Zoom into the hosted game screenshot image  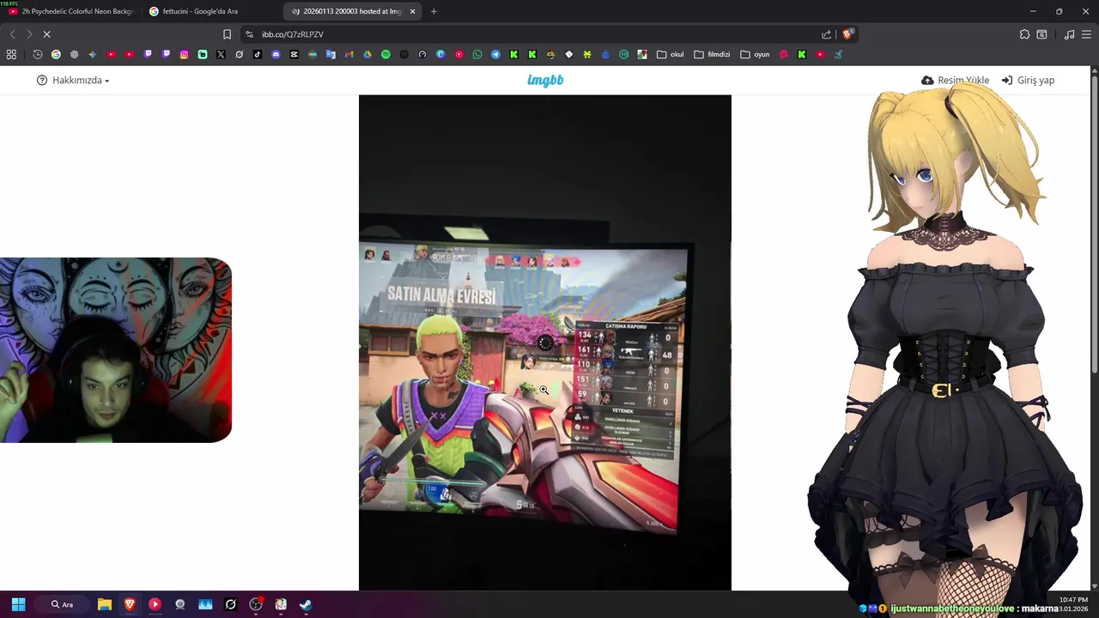point(544,342)
